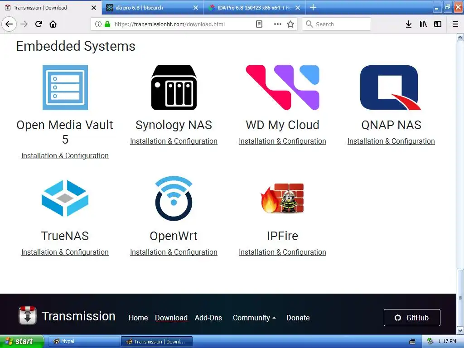
Task: Open the browser hamburger menu
Action: (455, 24)
